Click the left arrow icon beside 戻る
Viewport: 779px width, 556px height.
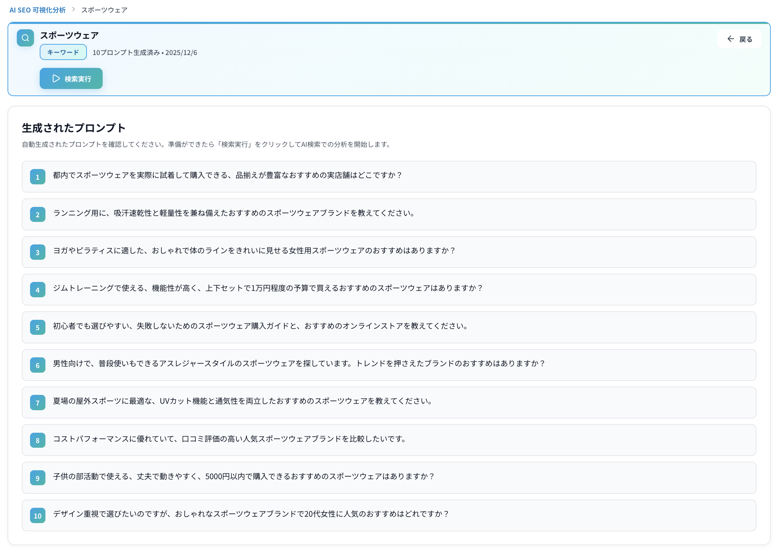(730, 39)
